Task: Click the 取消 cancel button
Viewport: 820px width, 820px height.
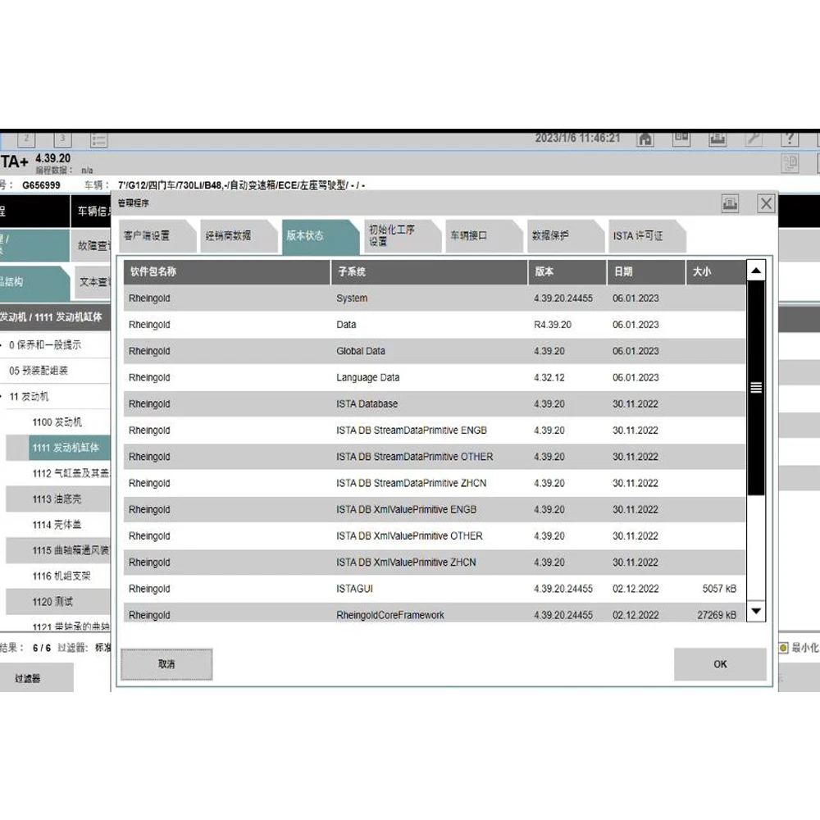Action: (166, 664)
